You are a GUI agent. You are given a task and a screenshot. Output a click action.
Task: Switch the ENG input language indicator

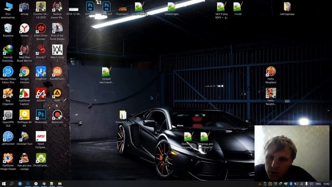(x=318, y=184)
